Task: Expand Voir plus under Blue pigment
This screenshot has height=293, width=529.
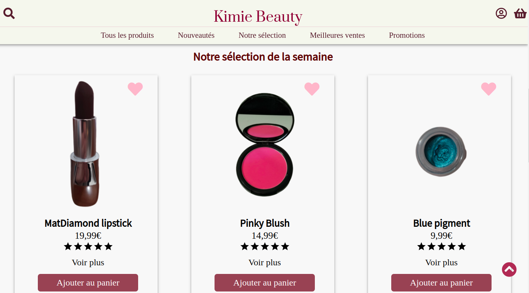Action: (x=441, y=263)
